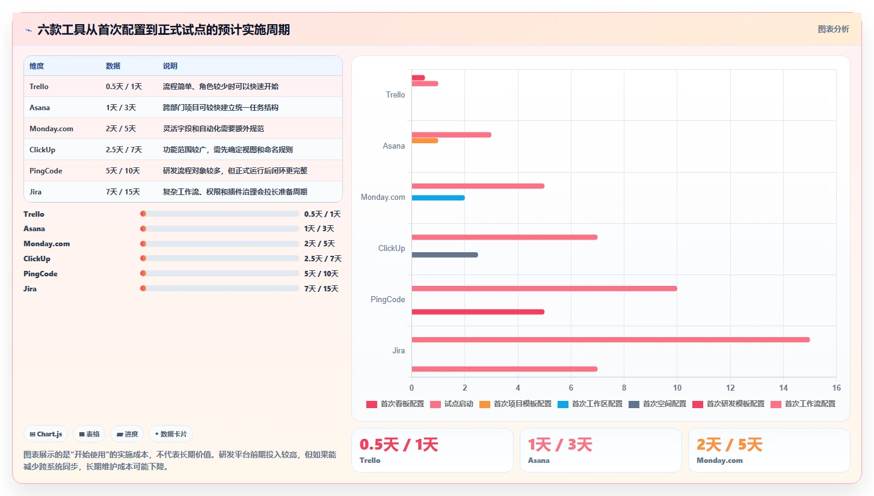Open the 1天 / 3天 Asana data card

pos(601,450)
